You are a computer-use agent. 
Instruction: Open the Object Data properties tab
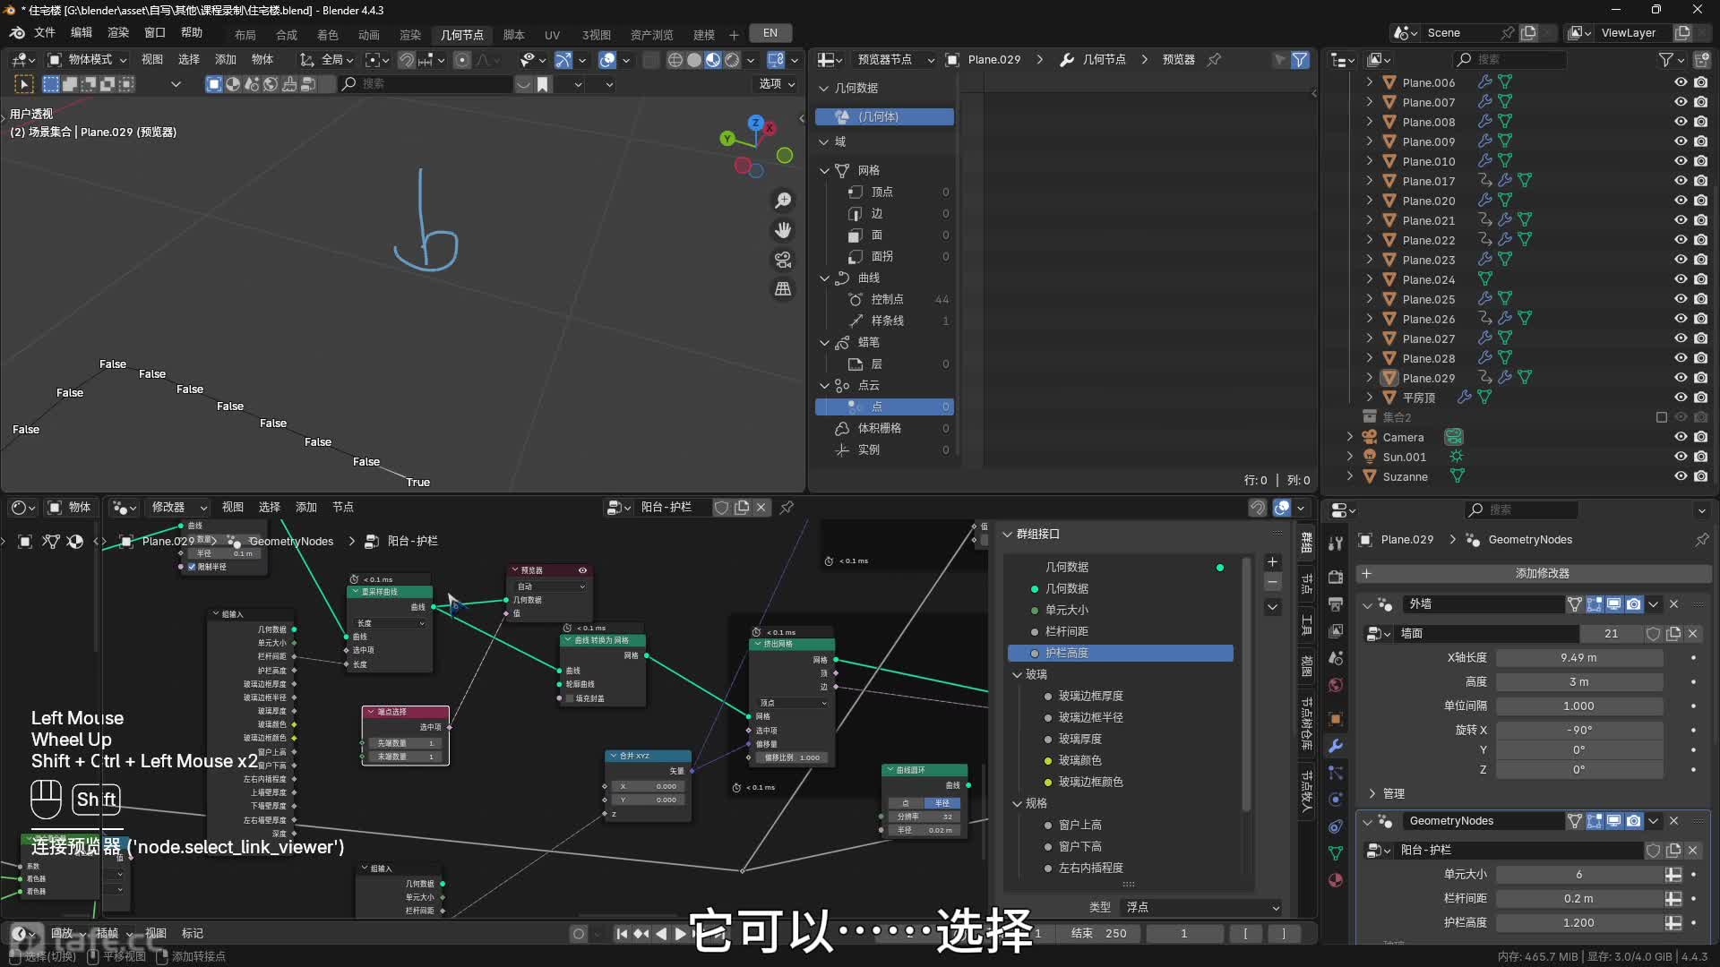[1336, 853]
